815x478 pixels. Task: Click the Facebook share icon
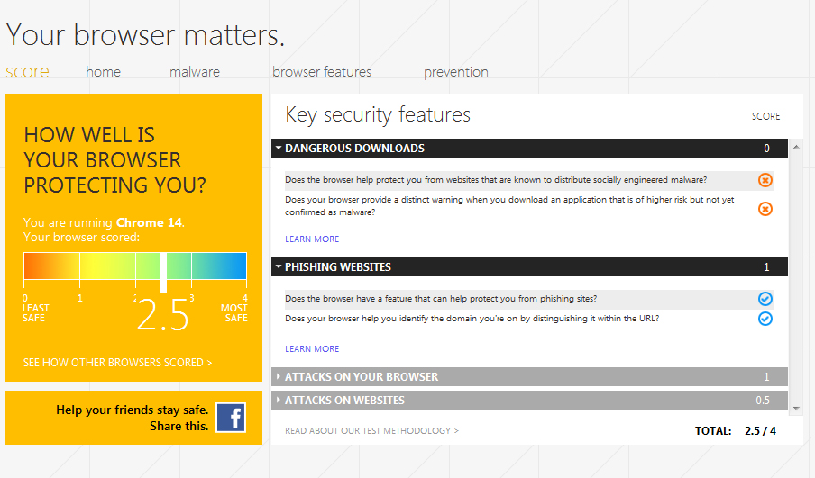pyautogui.click(x=231, y=418)
